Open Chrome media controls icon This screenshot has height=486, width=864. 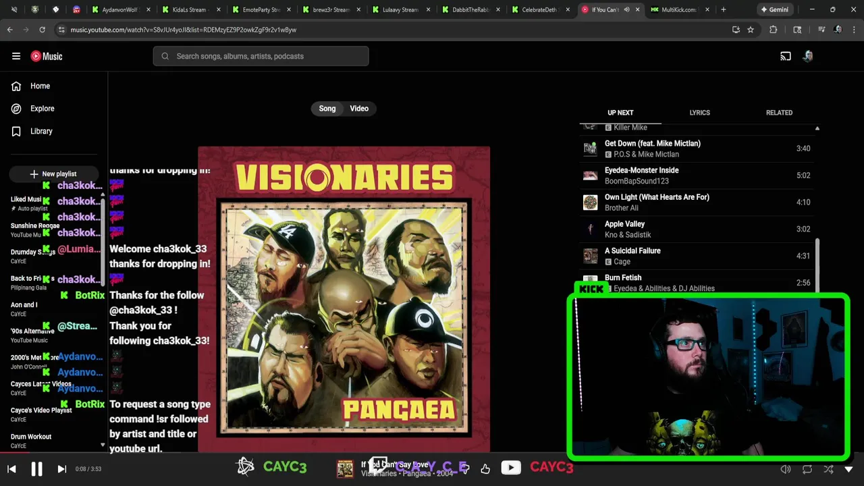[821, 30]
